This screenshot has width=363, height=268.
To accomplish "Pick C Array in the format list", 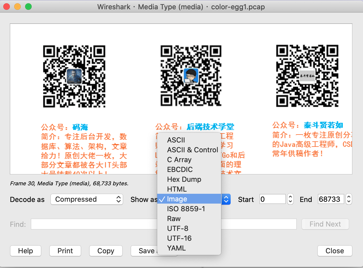I will point(179,160).
